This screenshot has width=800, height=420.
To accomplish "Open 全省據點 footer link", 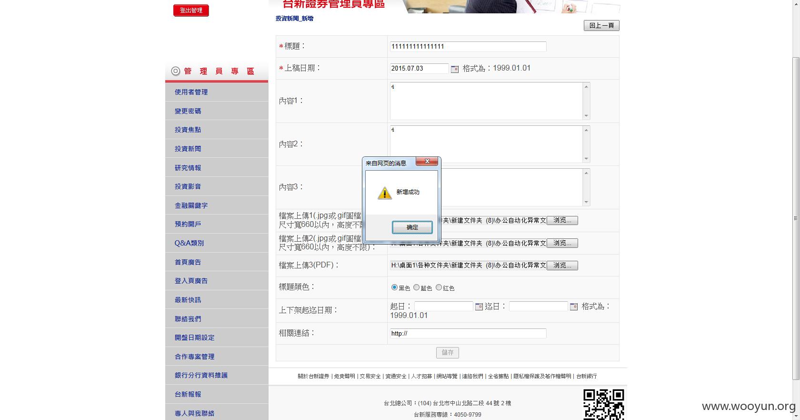I will point(498,376).
